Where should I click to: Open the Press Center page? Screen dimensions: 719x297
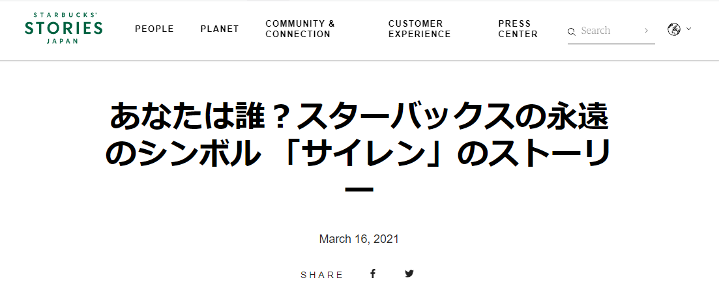click(518, 29)
